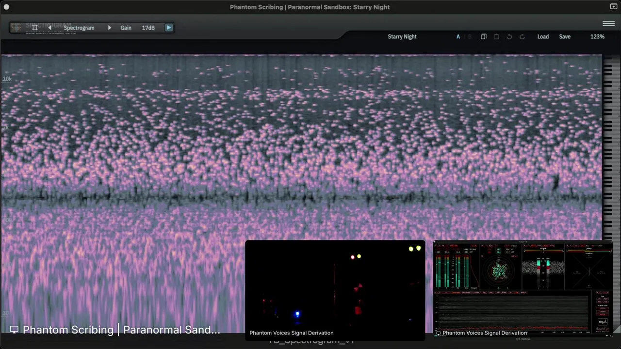Open the Starry Night preset selector
The width and height of the screenshot is (621, 349).
[402, 36]
